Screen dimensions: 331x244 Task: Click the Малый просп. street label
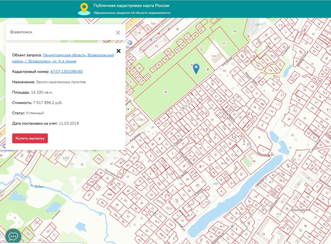(251, 79)
